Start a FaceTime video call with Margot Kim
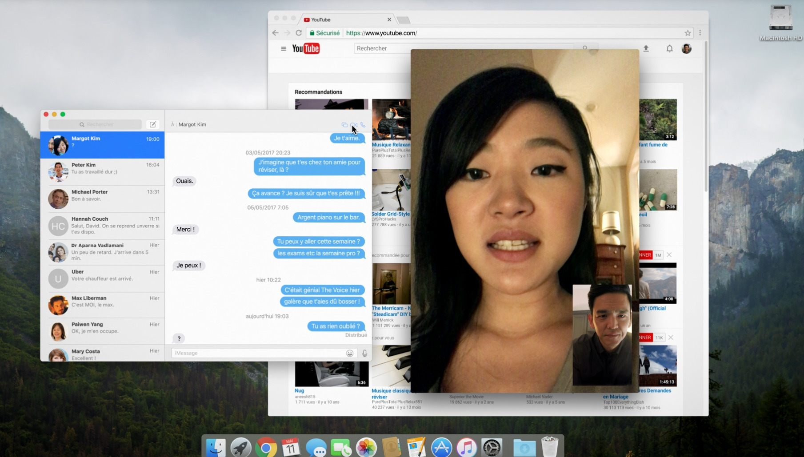The width and height of the screenshot is (804, 457). (x=354, y=125)
